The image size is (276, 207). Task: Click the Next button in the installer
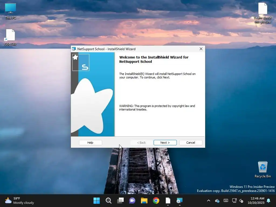165,143
